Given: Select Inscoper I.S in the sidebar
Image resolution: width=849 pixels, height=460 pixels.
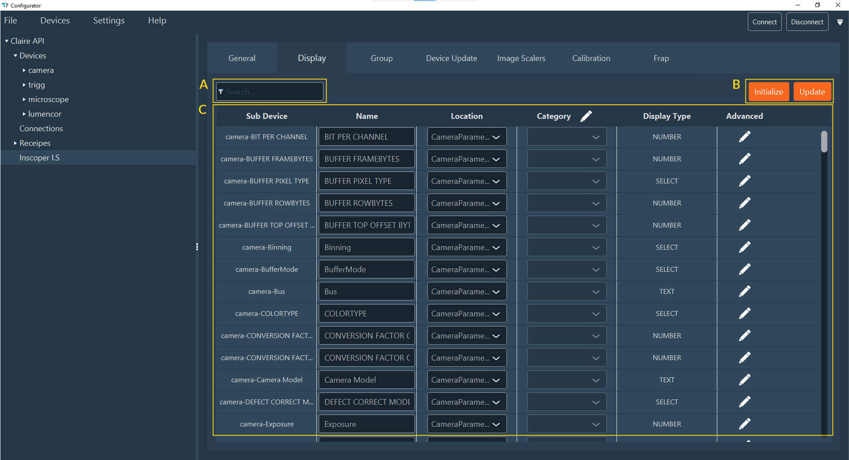Looking at the screenshot, I should (39, 157).
